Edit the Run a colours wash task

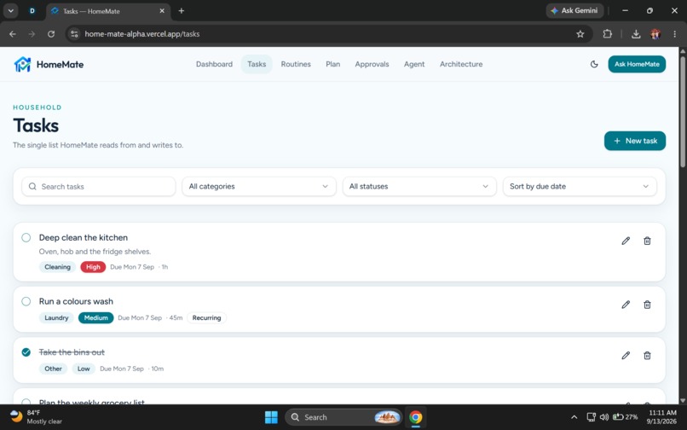point(626,305)
